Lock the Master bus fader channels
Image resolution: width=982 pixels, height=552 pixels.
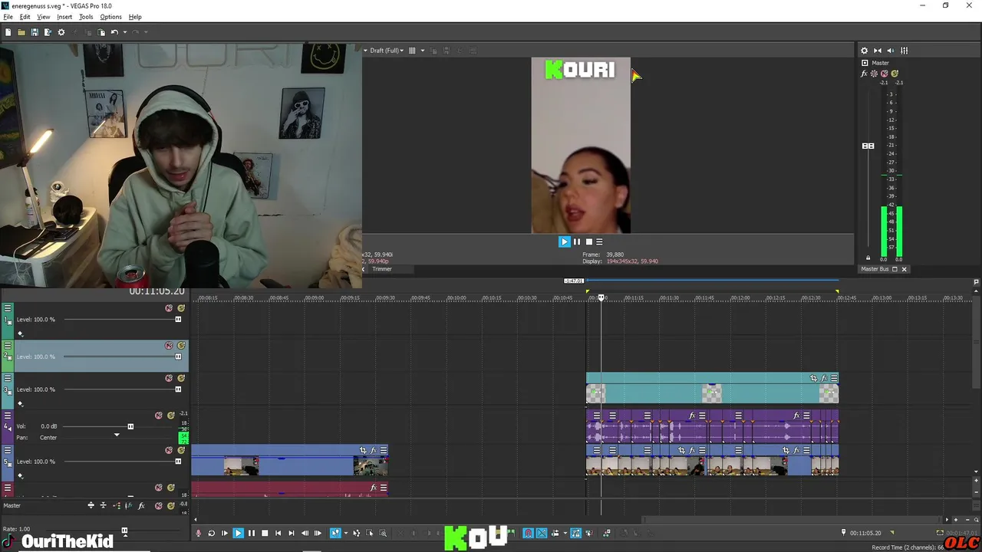(868, 258)
